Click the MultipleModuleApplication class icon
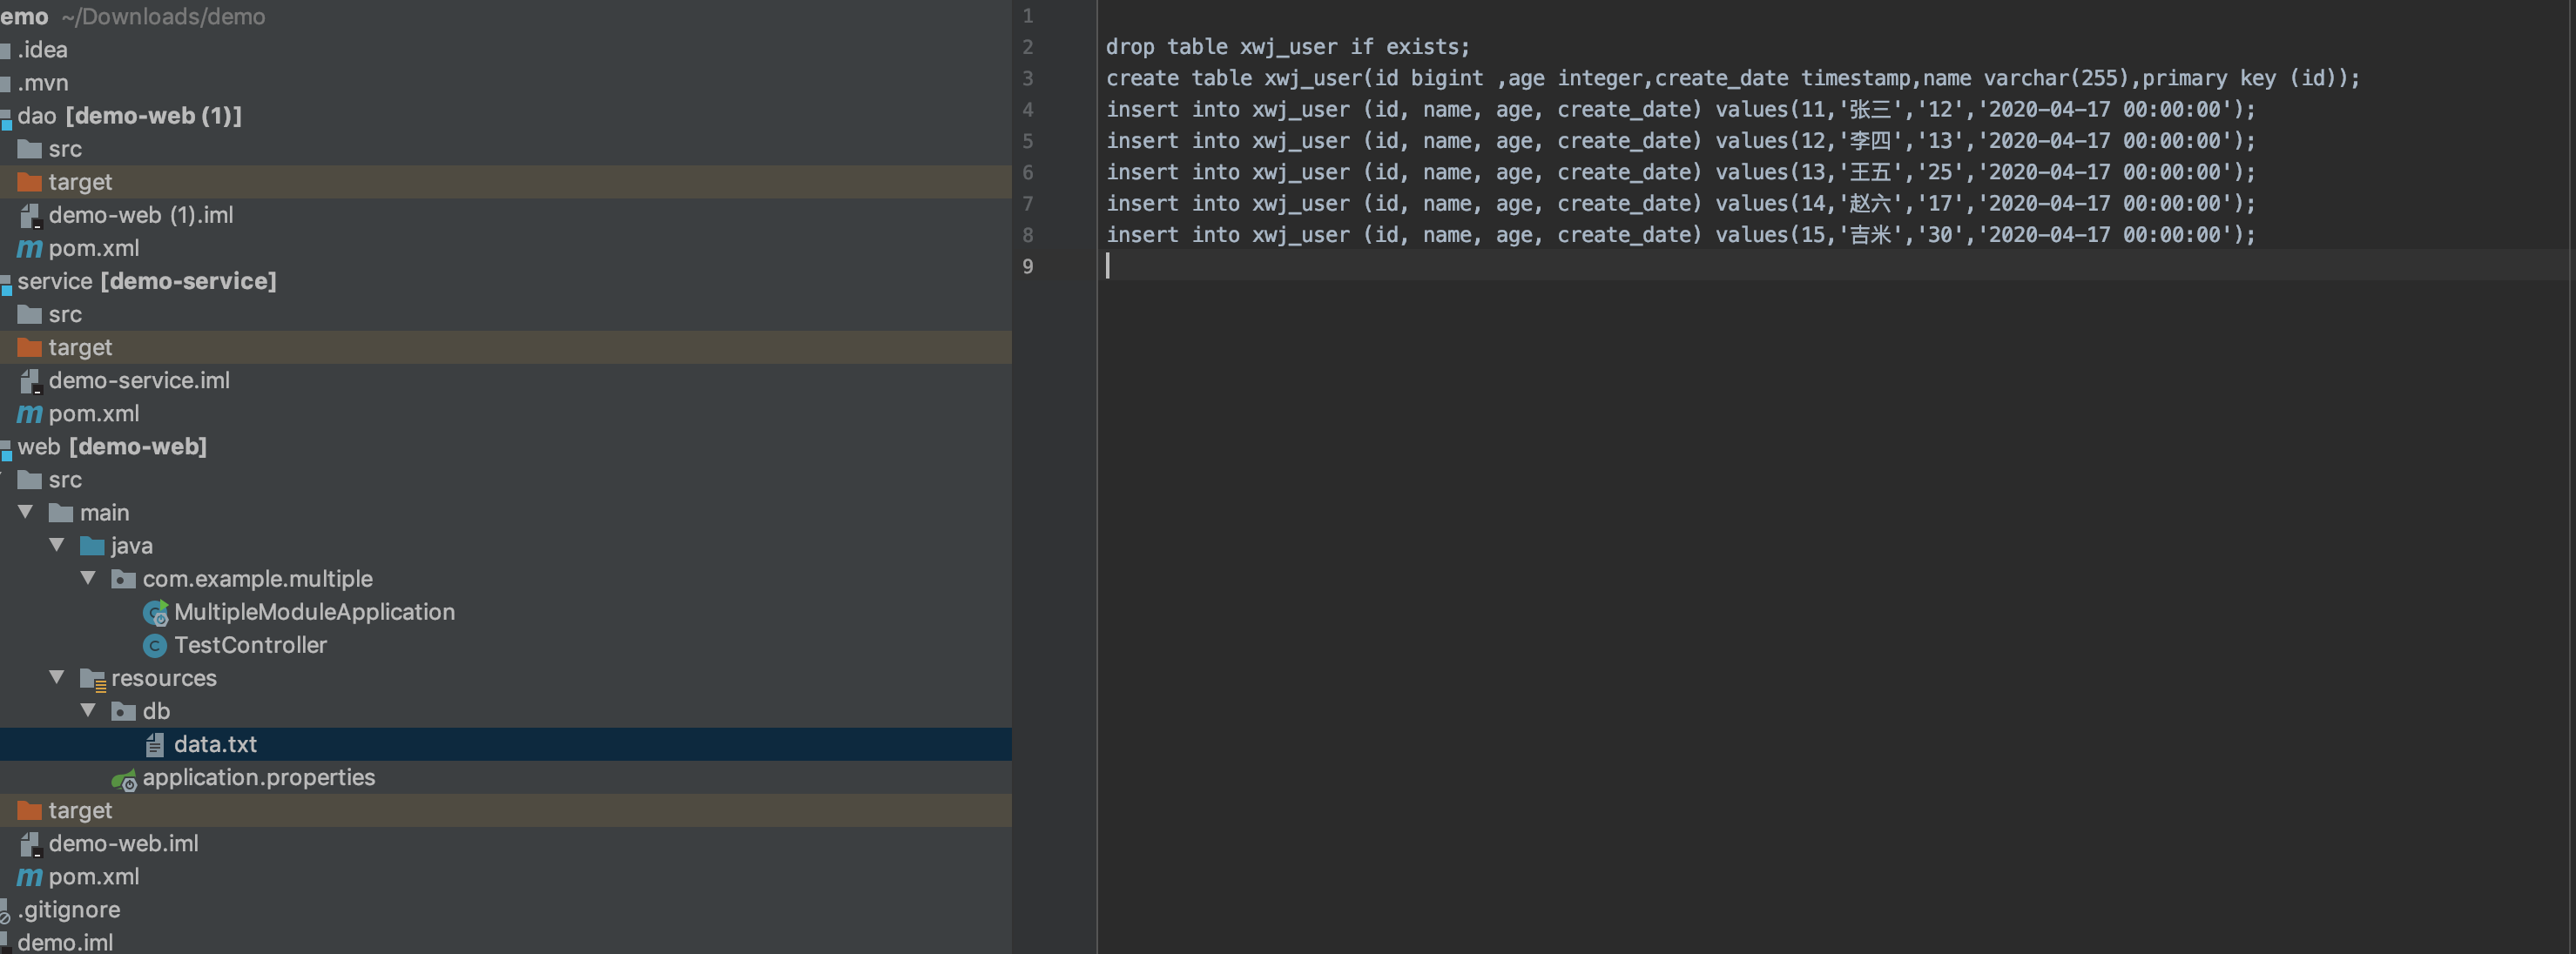This screenshot has height=954, width=2576. pyautogui.click(x=155, y=612)
